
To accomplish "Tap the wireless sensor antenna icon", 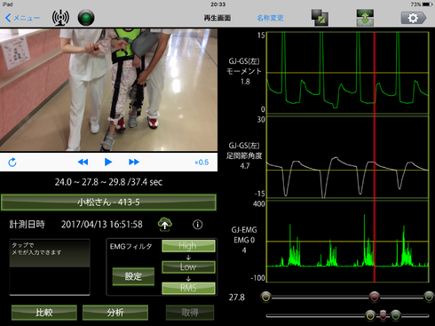I will pyautogui.click(x=60, y=18).
